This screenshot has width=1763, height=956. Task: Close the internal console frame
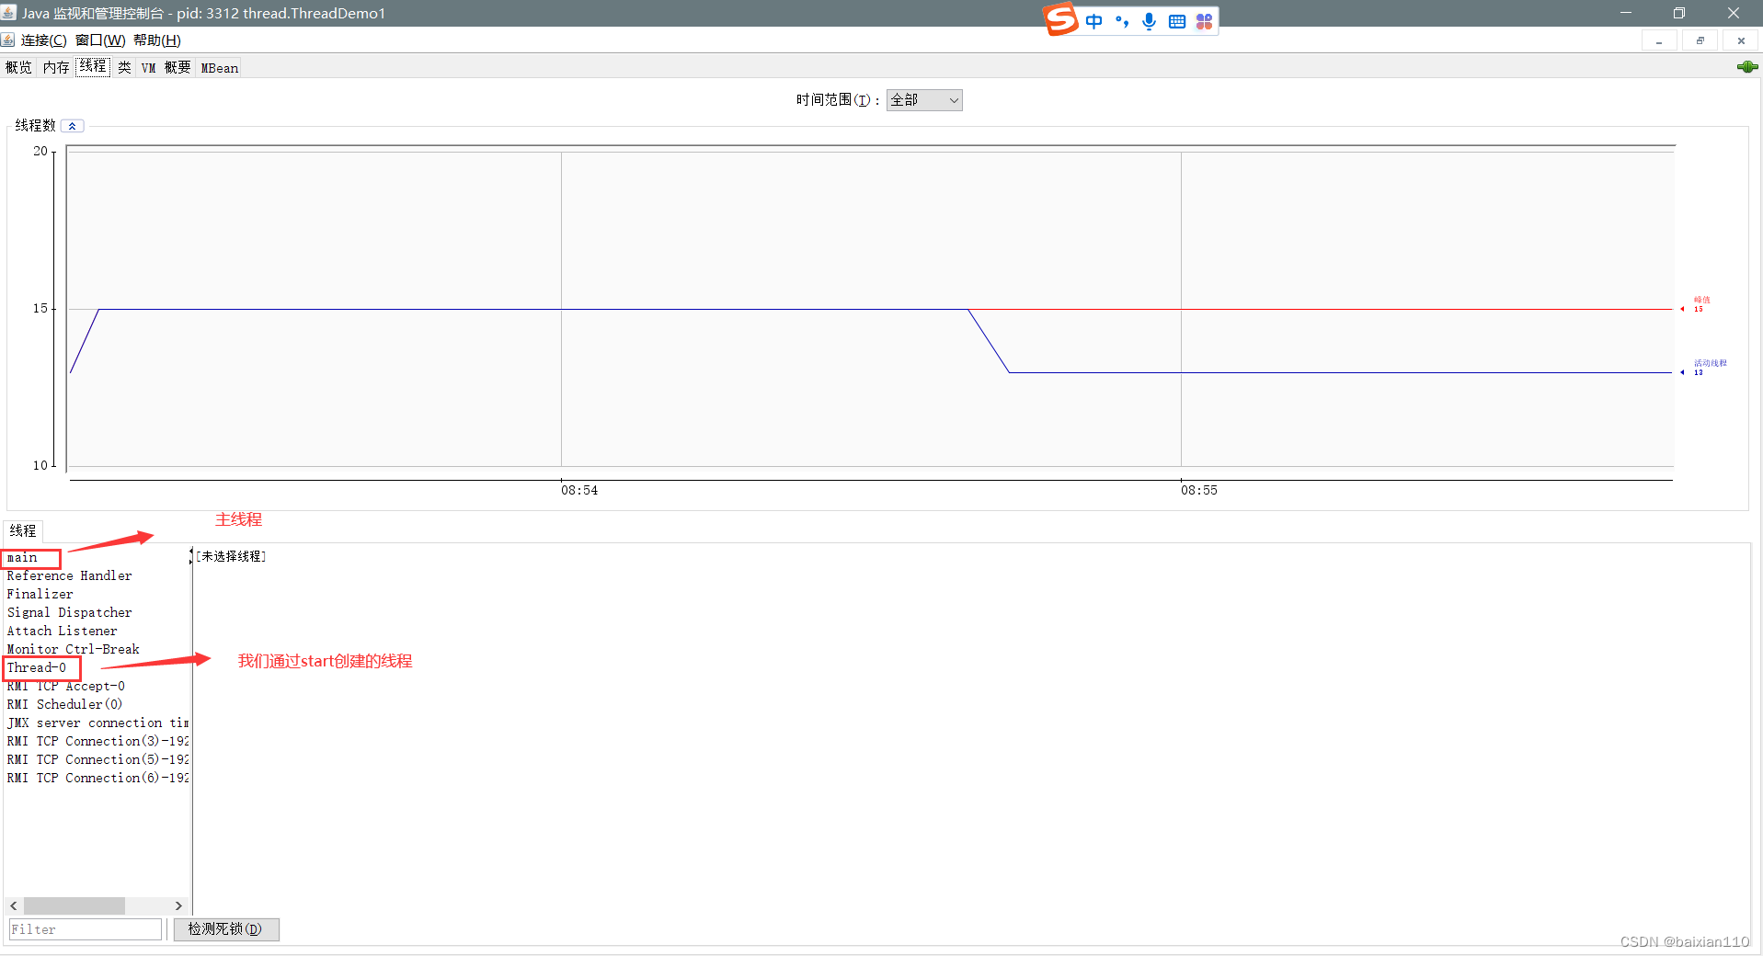(1741, 40)
